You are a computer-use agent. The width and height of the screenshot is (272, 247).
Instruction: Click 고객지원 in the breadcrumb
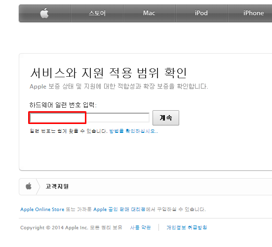[57, 186]
